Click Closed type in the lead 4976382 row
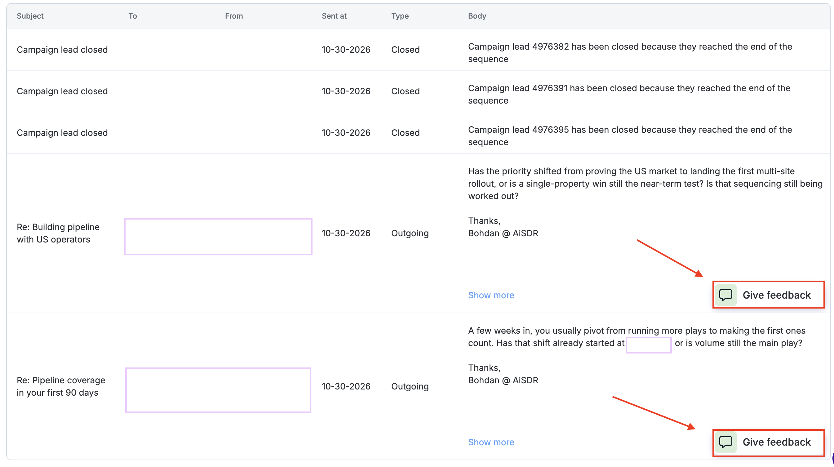 point(405,50)
